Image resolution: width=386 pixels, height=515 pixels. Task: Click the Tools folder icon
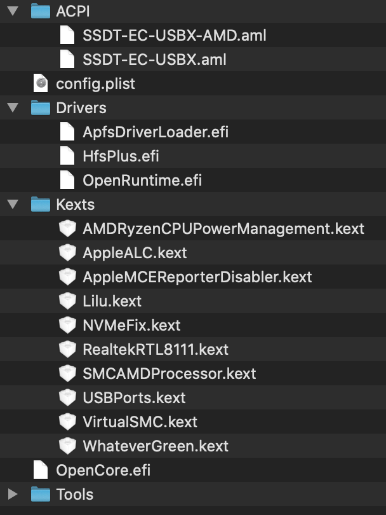click(41, 495)
